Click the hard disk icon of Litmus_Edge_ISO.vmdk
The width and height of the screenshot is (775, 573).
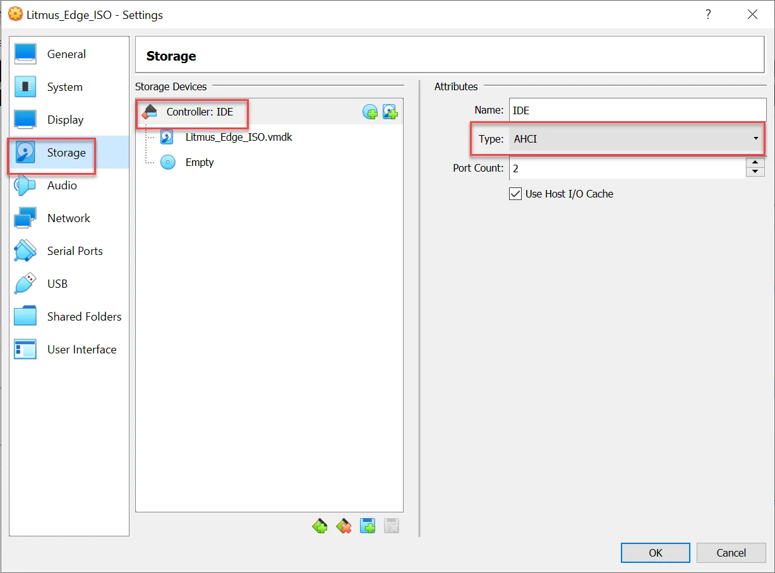(167, 137)
